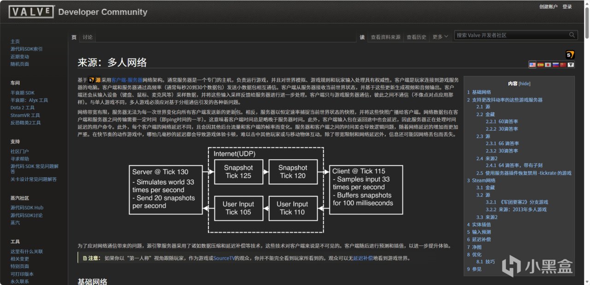
Task: Jump to contents entry 5 输入预测
Action: [479, 232]
